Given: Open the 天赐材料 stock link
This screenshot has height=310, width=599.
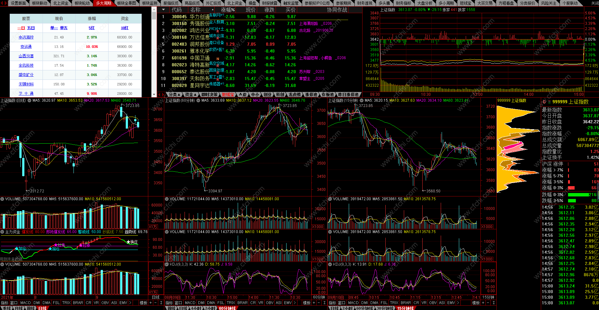Looking at the screenshot, I should pos(26,84).
